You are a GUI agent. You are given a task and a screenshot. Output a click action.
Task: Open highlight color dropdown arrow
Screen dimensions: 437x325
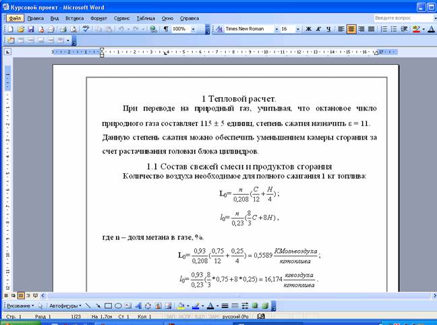click(x=424, y=29)
